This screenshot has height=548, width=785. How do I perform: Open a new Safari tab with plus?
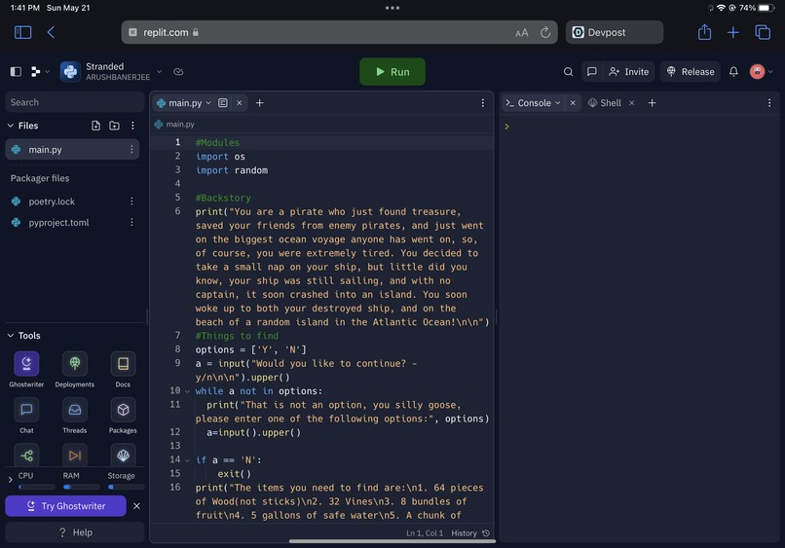point(733,32)
